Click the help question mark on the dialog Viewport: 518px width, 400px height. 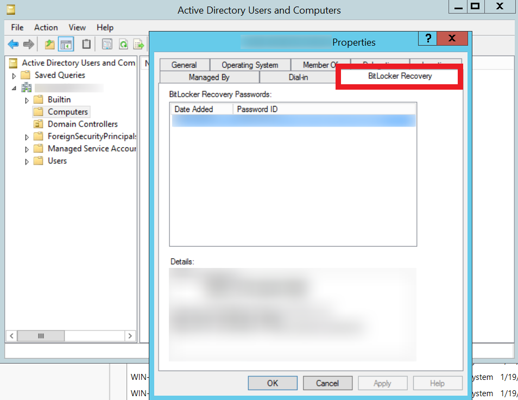[428, 39]
